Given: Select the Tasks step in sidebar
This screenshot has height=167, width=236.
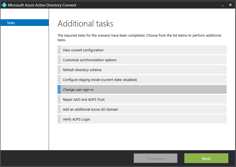Looking at the screenshot, I should coord(24,23).
